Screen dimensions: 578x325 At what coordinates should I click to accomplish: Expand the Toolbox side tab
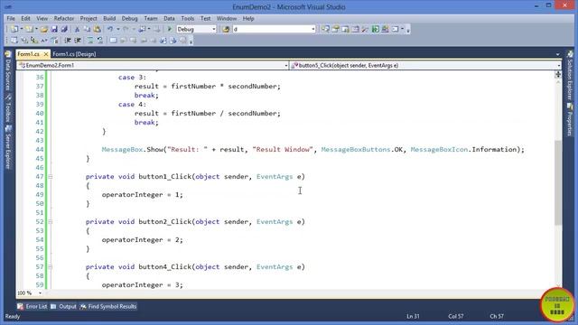pyautogui.click(x=8, y=109)
